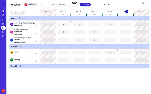
Task: Open the comments bubble icon at top right
Action: [143, 3]
